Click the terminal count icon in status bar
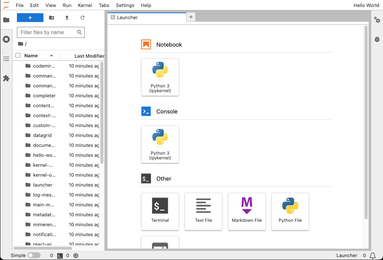Viewport: 383px width, 260px height. [60, 256]
